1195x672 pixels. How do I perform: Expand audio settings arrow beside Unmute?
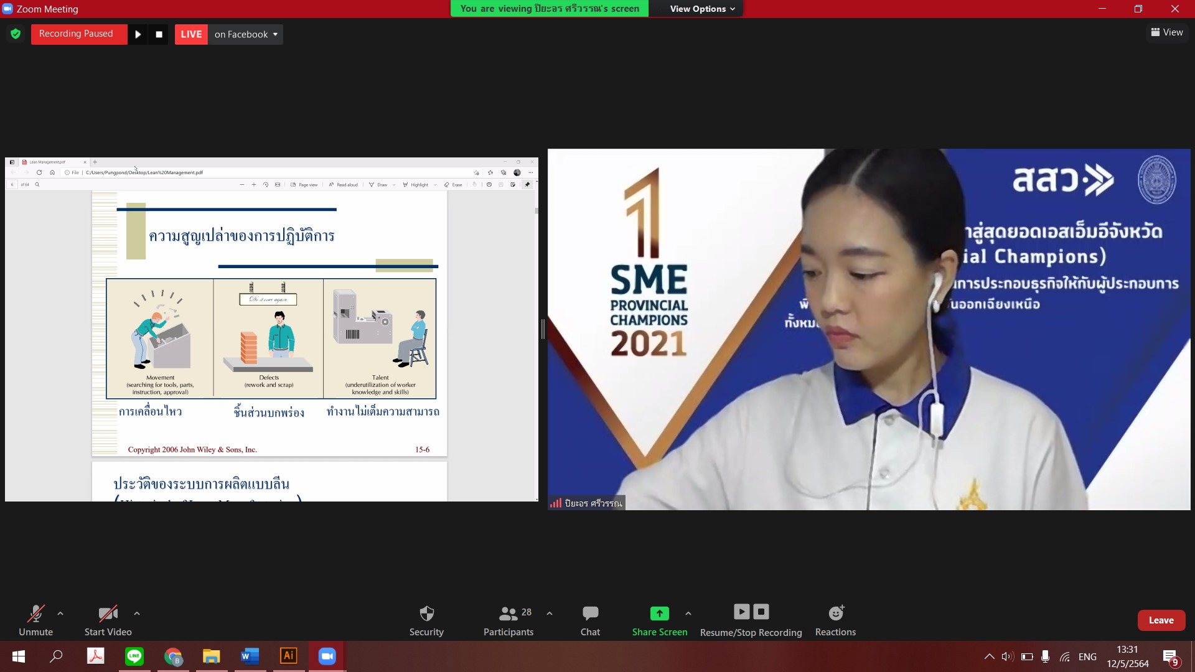click(x=60, y=614)
